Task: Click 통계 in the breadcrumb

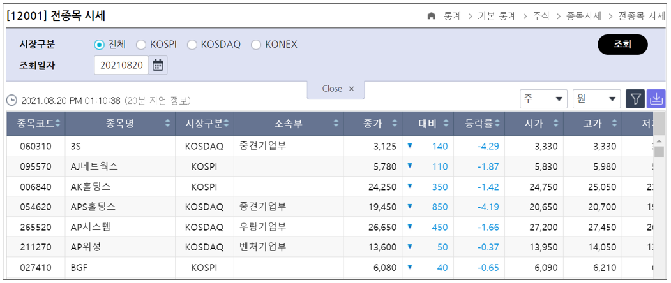Action: coord(452,16)
